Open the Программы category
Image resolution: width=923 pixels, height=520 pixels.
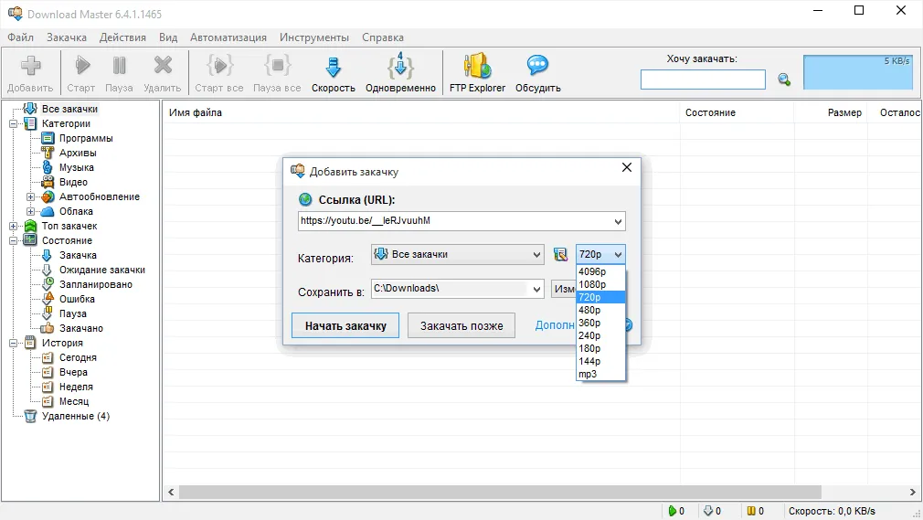point(86,138)
